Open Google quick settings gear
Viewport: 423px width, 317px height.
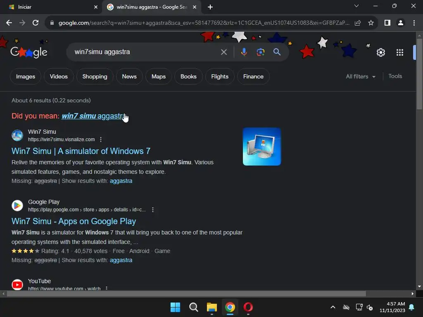[380, 52]
